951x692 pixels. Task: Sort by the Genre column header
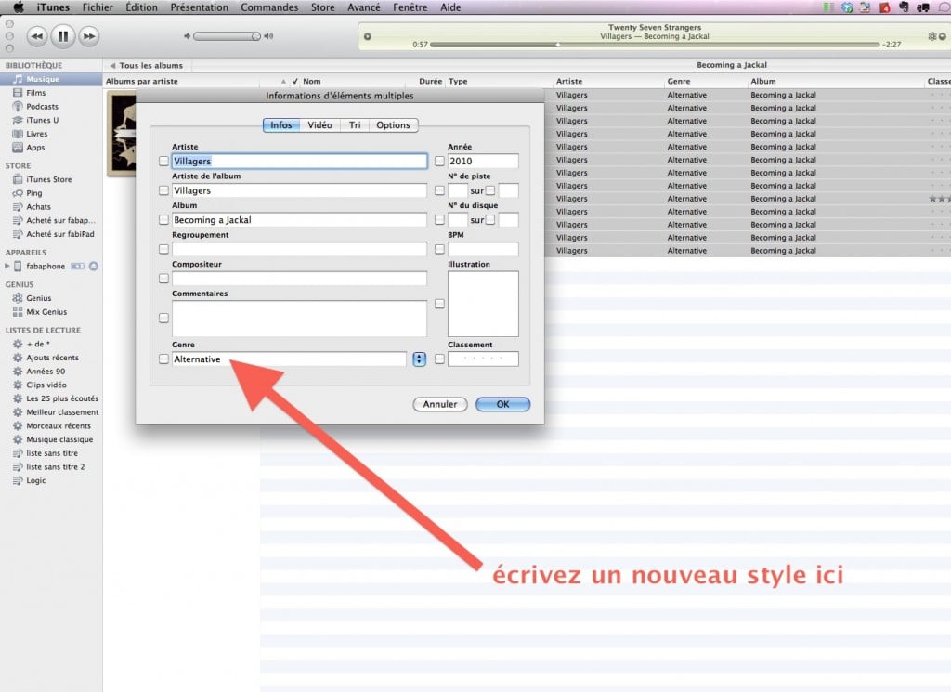(x=679, y=81)
